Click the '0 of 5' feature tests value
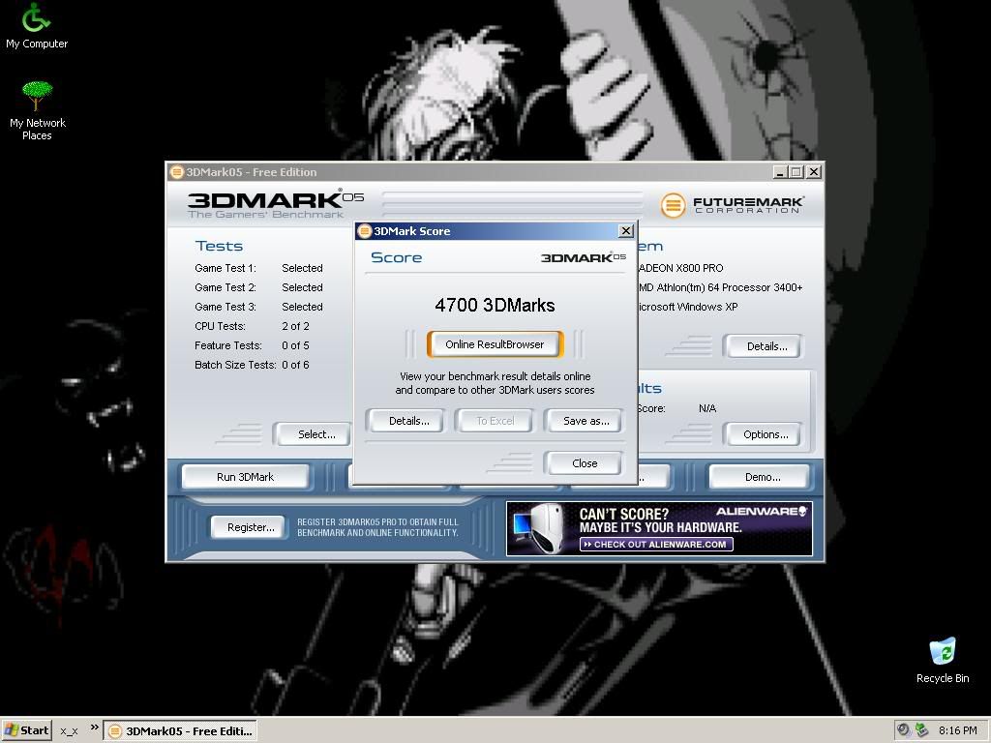 coord(295,345)
